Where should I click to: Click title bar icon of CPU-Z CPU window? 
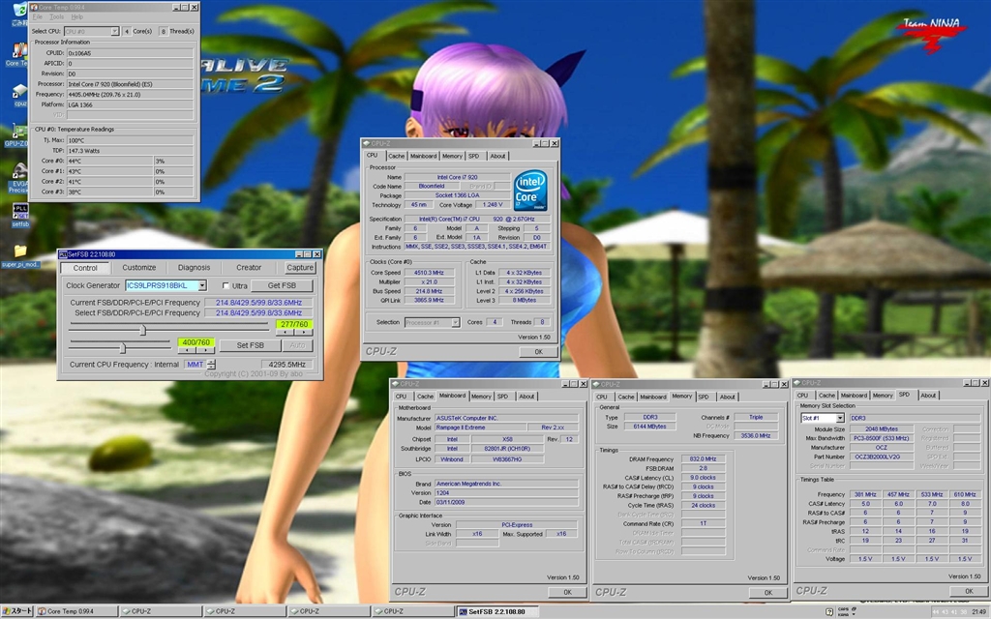coord(366,143)
